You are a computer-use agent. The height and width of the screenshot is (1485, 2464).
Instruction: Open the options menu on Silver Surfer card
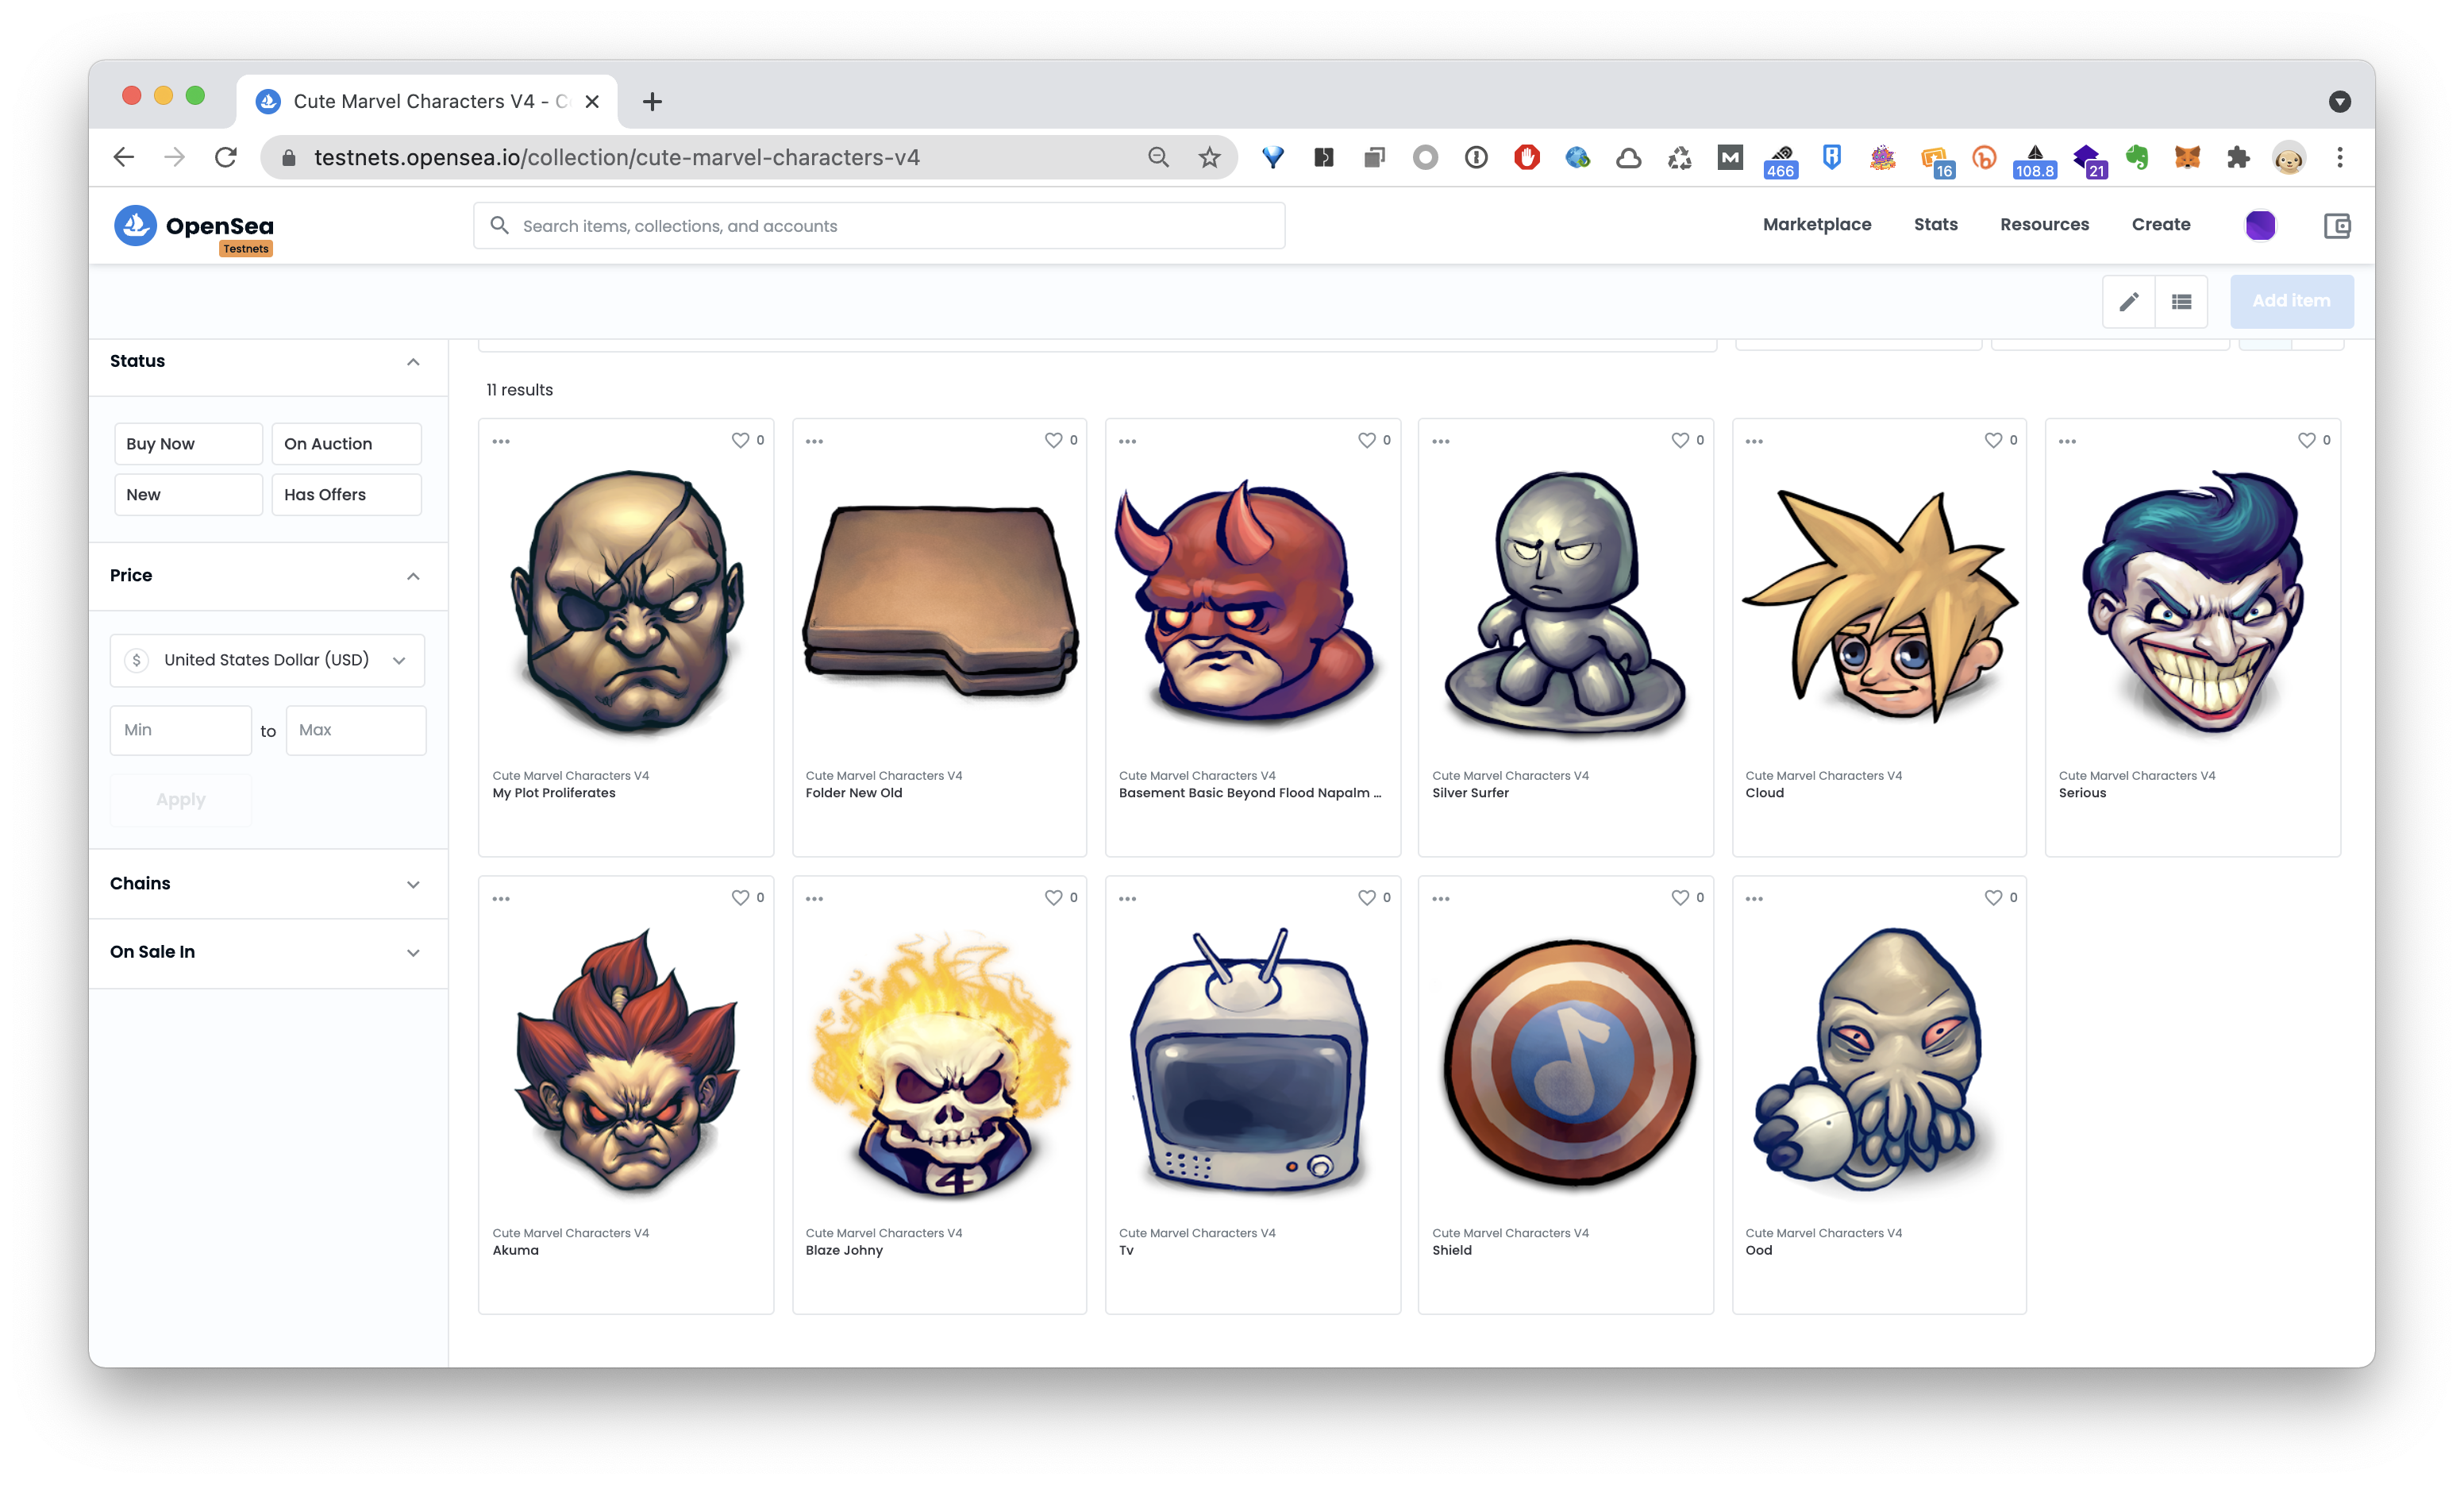[1441, 440]
